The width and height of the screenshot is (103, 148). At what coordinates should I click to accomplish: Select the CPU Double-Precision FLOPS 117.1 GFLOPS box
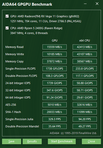click(x=85, y=76)
